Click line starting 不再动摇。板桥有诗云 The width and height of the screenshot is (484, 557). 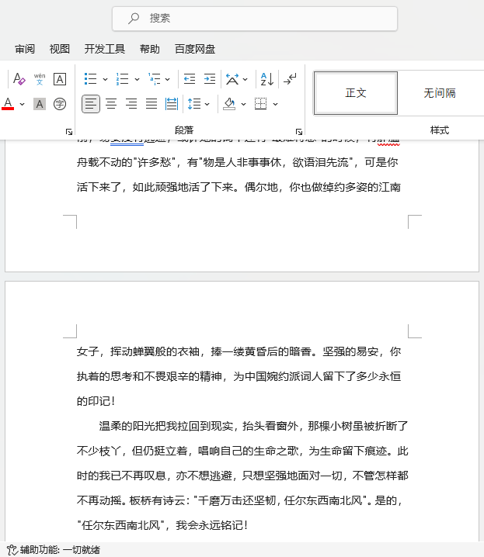coord(240,500)
